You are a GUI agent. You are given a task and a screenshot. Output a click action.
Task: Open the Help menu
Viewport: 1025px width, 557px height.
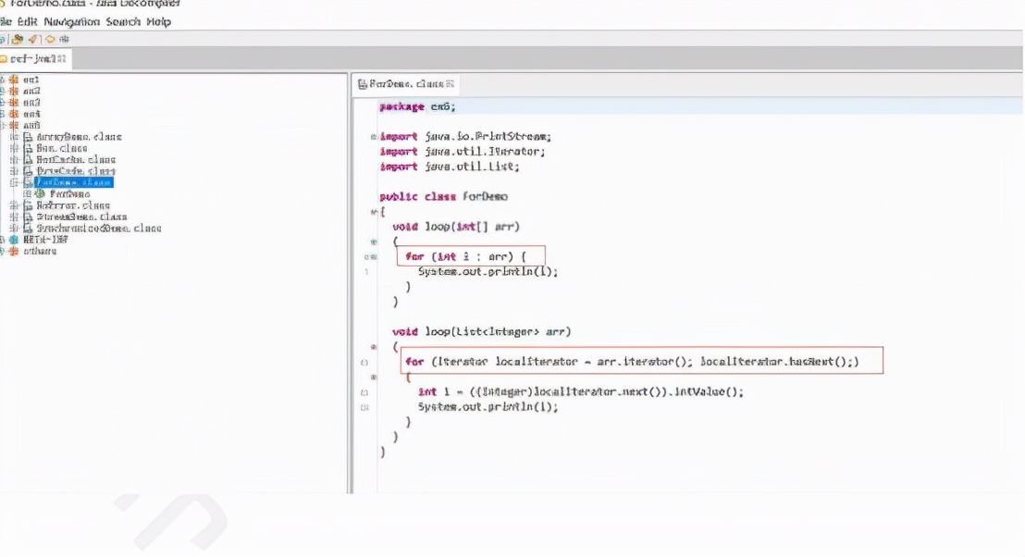click(158, 21)
